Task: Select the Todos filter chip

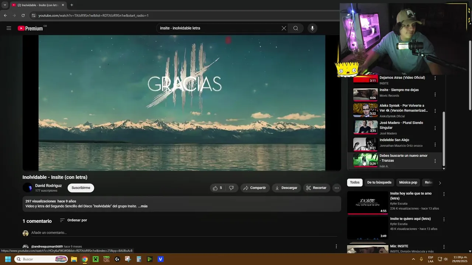Action: [355, 183]
